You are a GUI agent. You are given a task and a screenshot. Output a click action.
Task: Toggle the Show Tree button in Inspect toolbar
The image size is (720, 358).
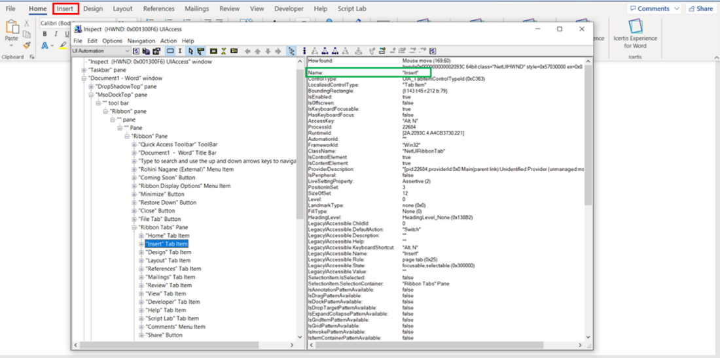[291, 51]
